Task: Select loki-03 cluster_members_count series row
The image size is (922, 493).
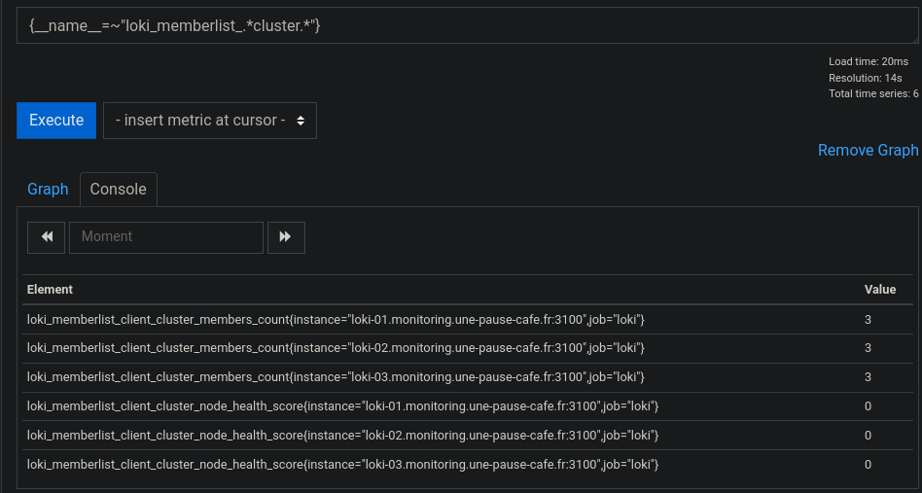Action: click(468, 377)
